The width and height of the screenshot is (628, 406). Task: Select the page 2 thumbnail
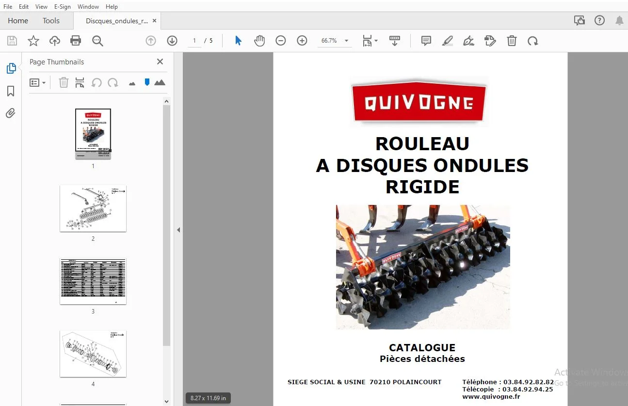pos(93,208)
